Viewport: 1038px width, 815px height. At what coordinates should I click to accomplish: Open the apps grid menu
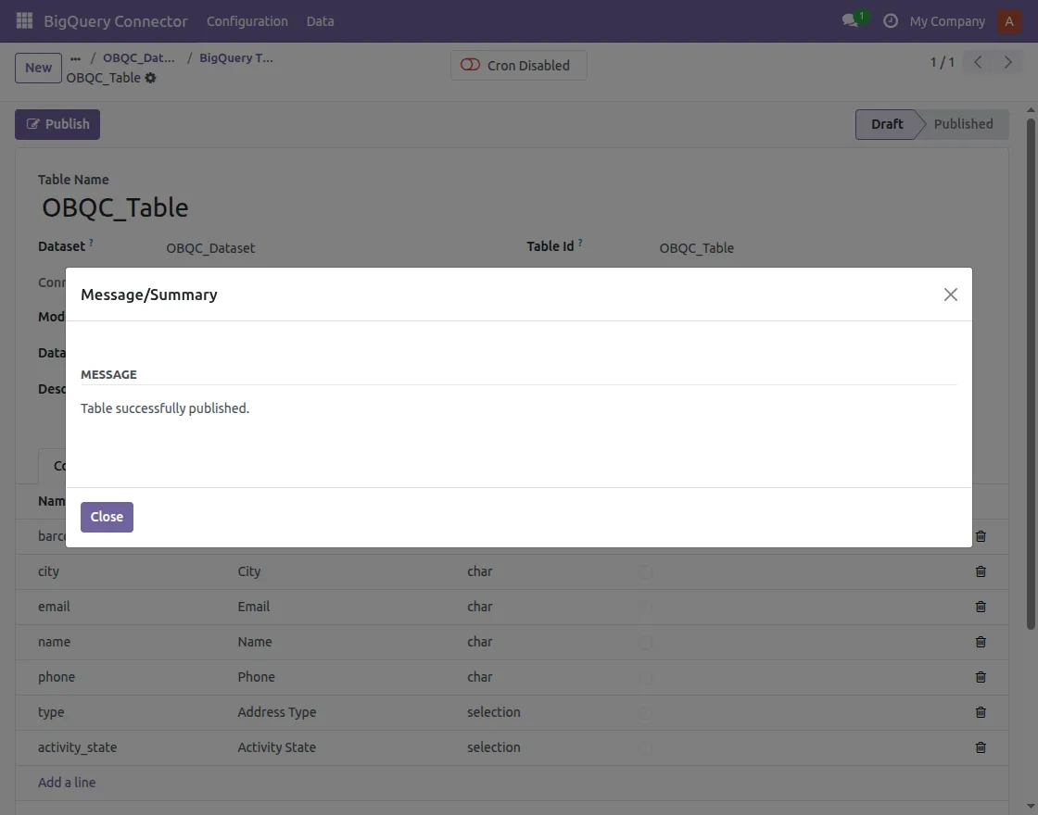23,20
